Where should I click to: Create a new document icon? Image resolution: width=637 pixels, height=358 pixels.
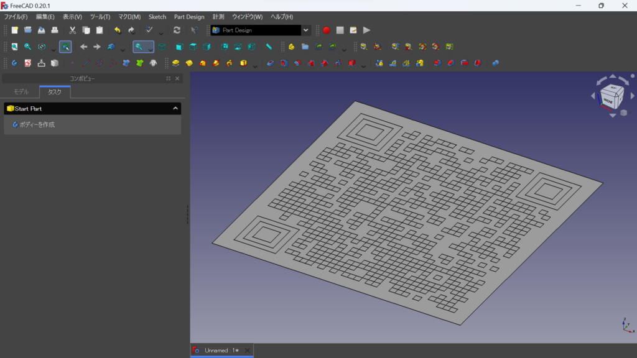click(x=15, y=30)
